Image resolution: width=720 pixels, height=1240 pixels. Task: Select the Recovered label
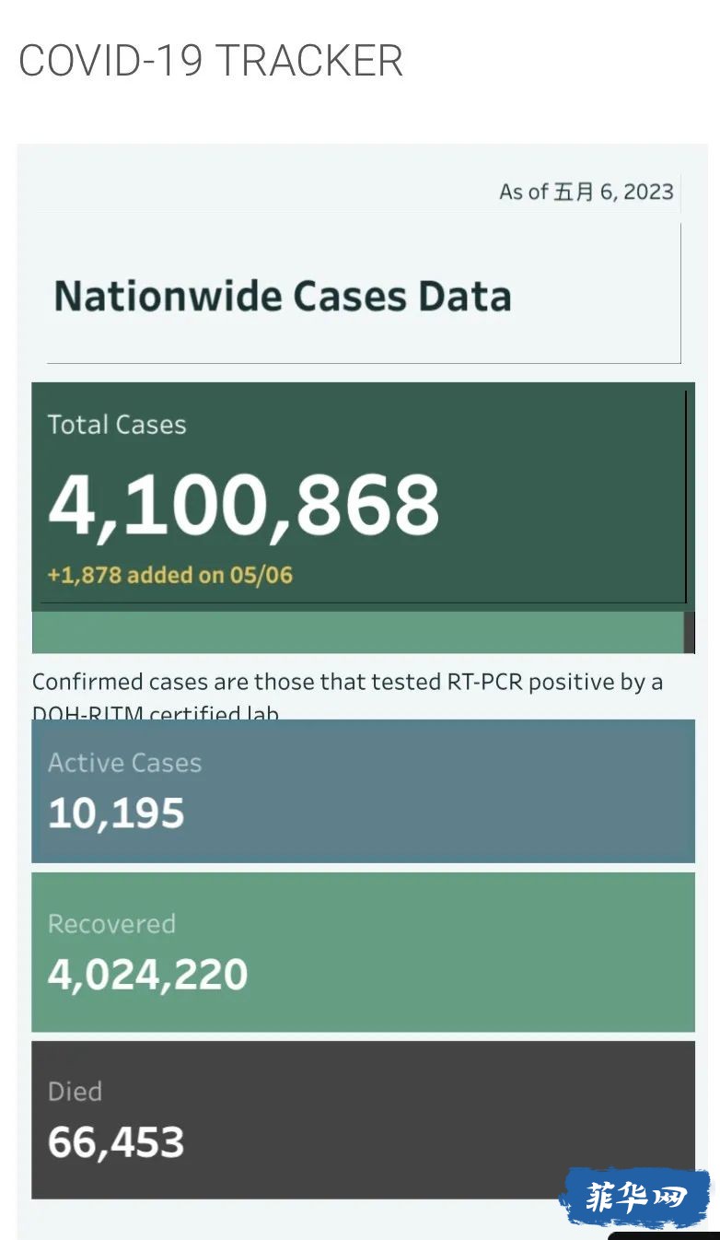[111, 924]
